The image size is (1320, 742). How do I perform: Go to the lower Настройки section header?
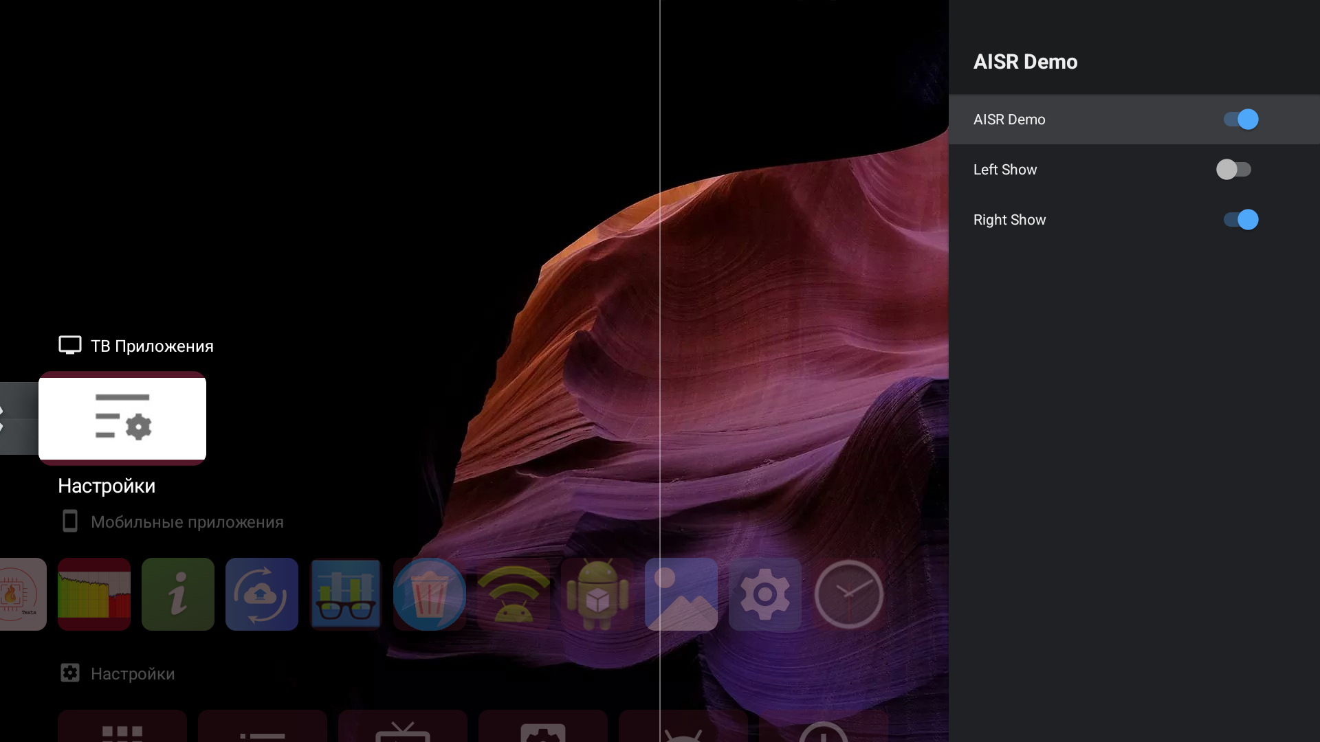(x=133, y=674)
